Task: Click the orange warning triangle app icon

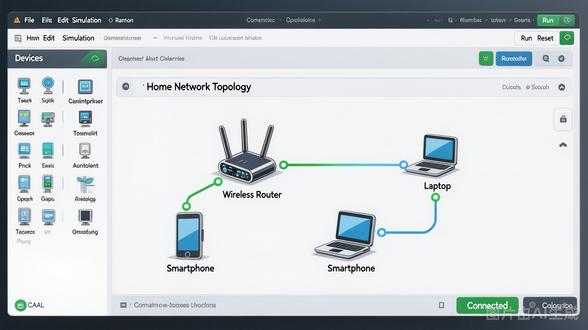Action: 17,20
